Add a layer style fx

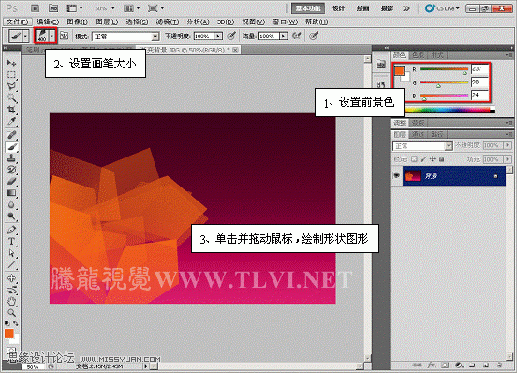click(431, 366)
